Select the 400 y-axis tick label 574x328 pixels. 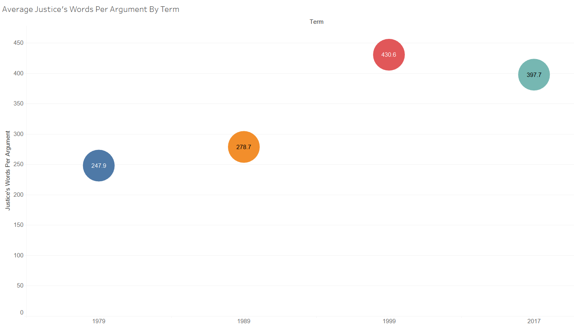tap(18, 73)
